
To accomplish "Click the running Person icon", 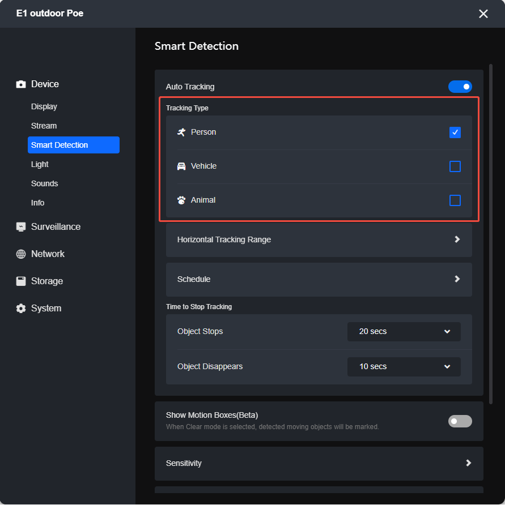I will [181, 132].
